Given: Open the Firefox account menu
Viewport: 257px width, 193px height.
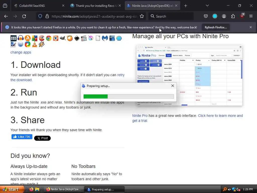Looking at the screenshot, I should point(224,16).
